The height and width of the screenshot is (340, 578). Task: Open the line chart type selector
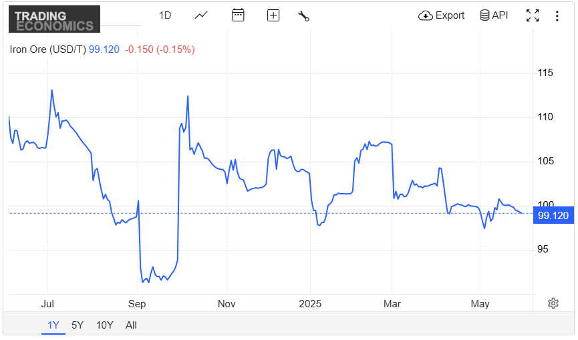pos(201,15)
